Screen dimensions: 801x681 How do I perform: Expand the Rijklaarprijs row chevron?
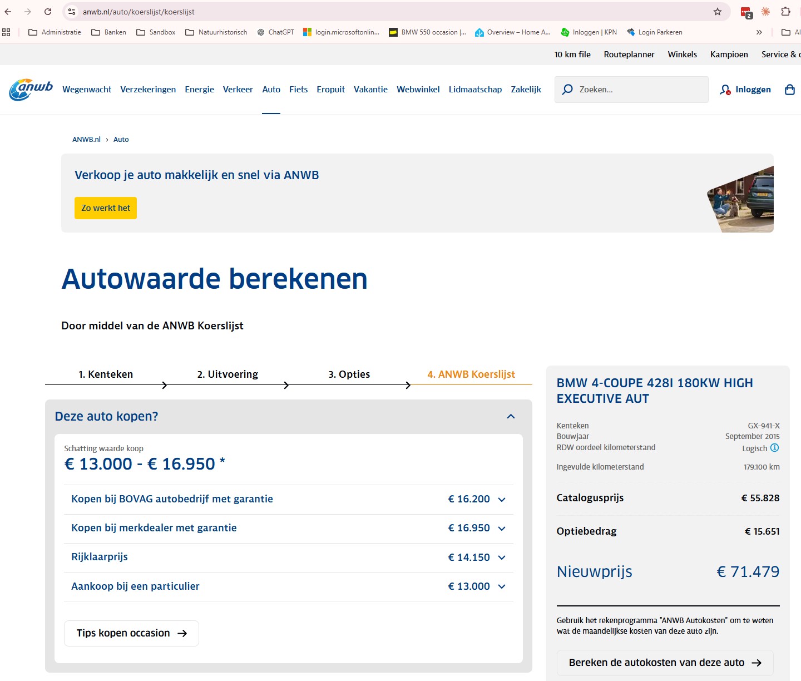tap(502, 557)
